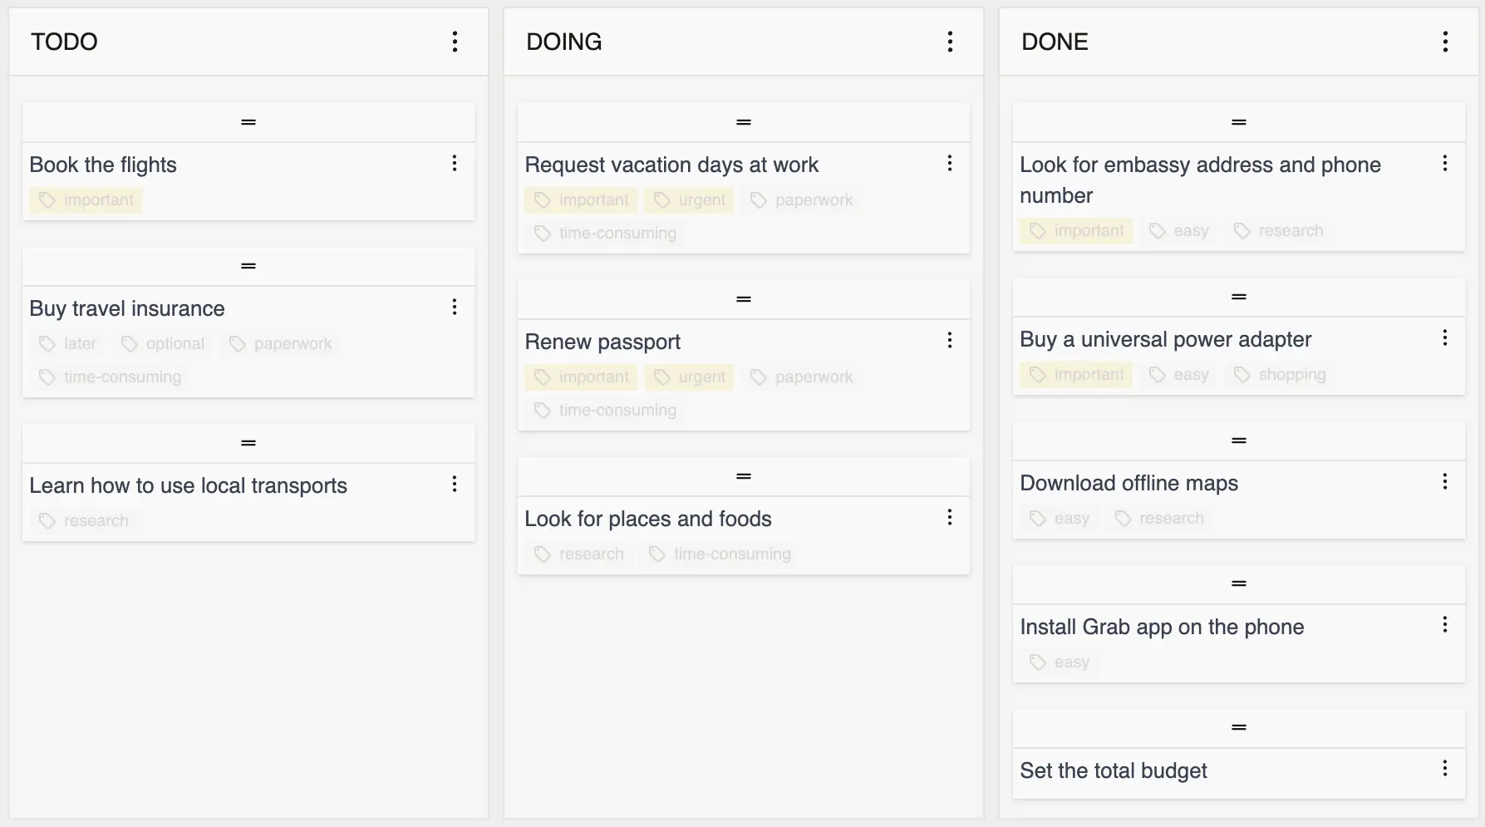The image size is (1485, 827).
Task: Click the drag handle on 'Buy travel insurance' card
Action: click(x=248, y=266)
